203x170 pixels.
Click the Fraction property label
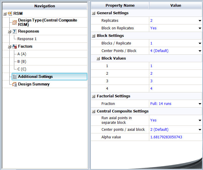(x=108, y=104)
